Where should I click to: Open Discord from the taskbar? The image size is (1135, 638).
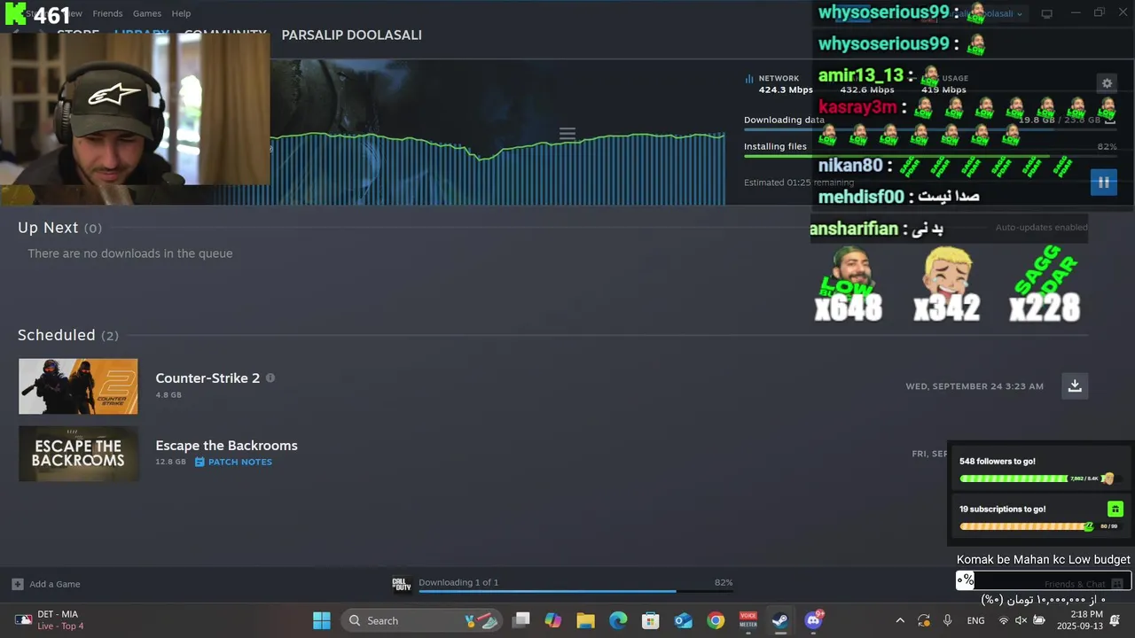[813, 620]
